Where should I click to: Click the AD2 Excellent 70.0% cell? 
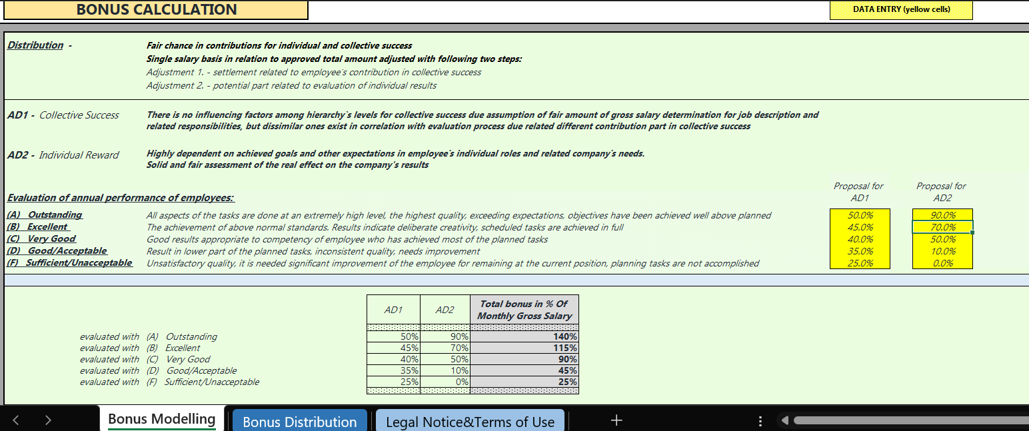[942, 227]
